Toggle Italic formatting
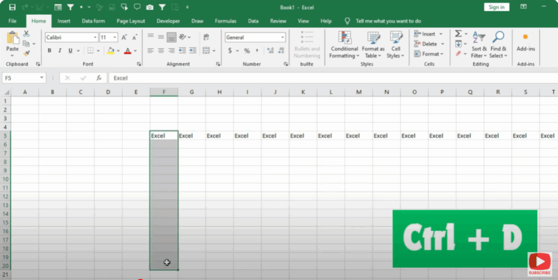558x280 pixels. (60, 51)
